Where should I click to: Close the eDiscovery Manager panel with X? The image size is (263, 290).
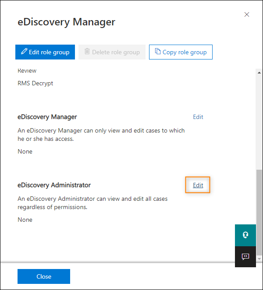pyautogui.click(x=247, y=14)
